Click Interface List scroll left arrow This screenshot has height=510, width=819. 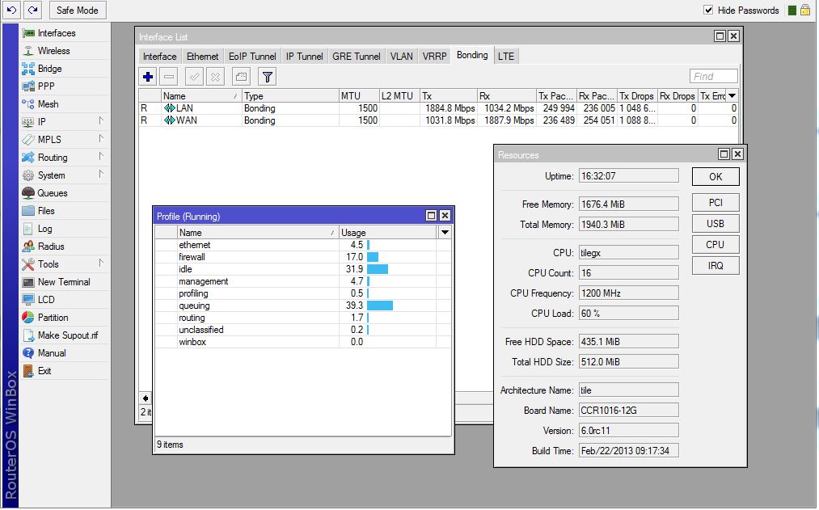pyautogui.click(x=146, y=398)
